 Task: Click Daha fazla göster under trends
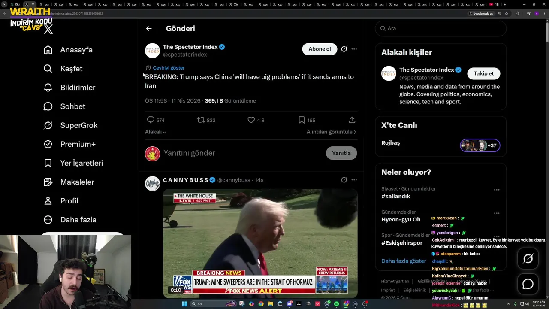(404, 261)
